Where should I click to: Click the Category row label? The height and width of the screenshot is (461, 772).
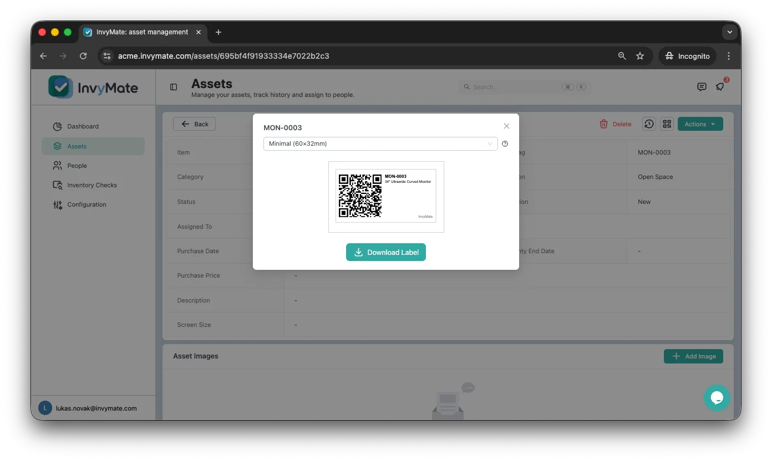pyautogui.click(x=190, y=177)
